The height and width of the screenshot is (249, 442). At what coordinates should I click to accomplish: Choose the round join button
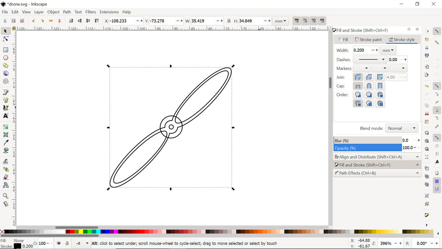358,77
